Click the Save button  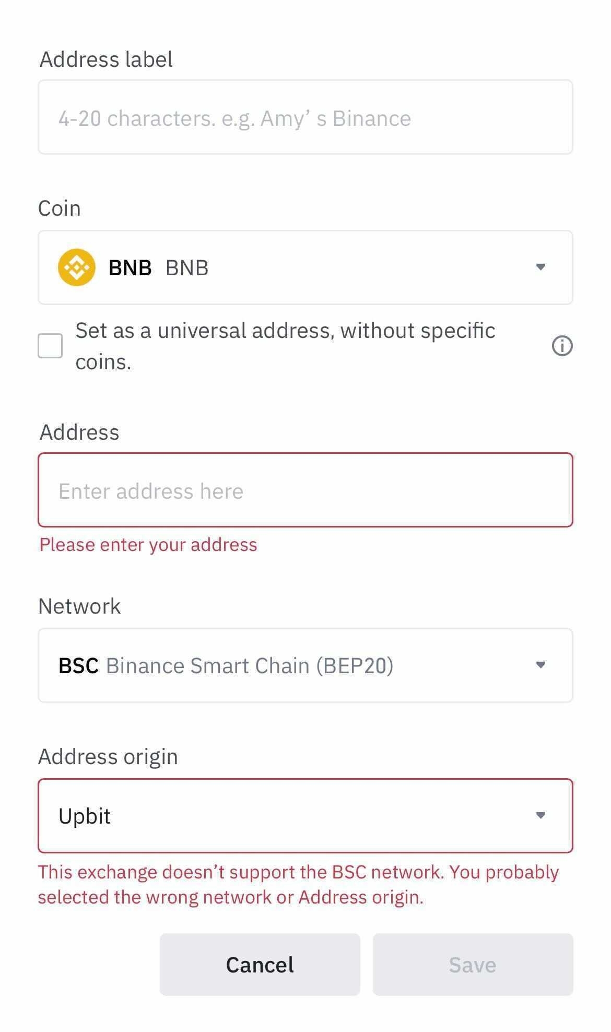point(473,965)
